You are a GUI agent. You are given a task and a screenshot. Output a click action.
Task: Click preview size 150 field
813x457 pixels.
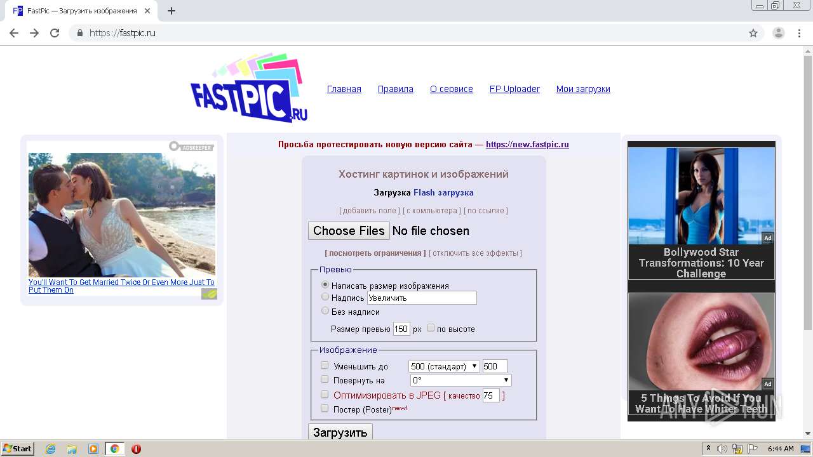pyautogui.click(x=401, y=329)
